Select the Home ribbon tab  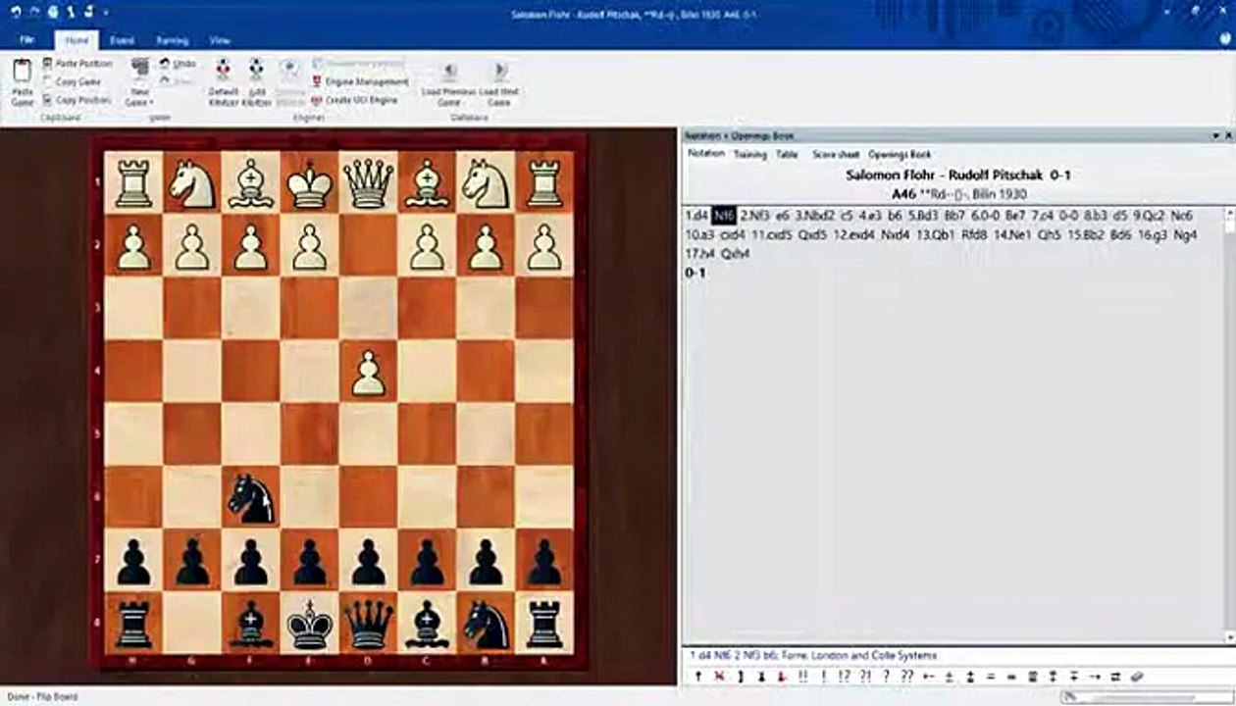[77, 40]
